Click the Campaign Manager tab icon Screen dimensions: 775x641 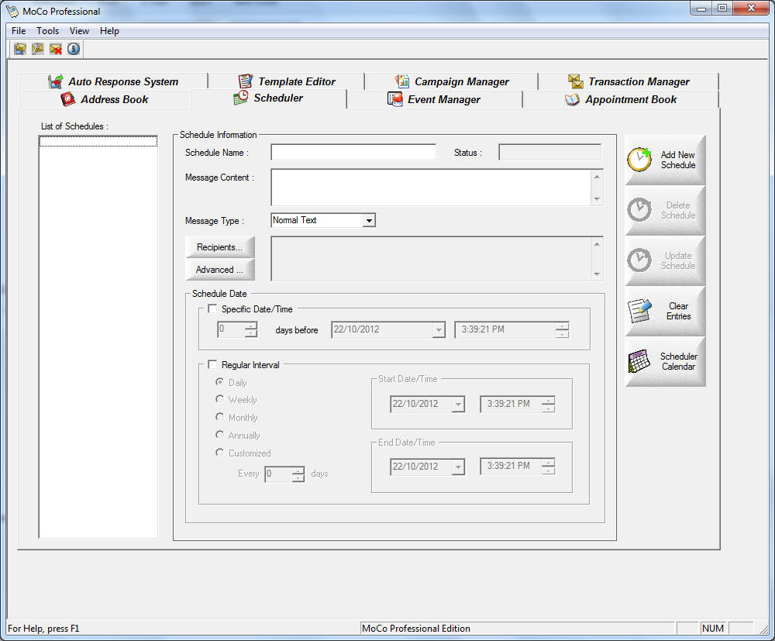401,81
